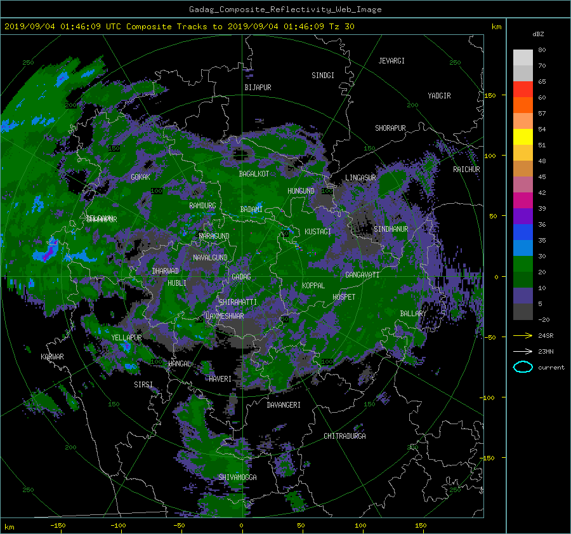Select the KARWAR map label

pyautogui.click(x=52, y=357)
